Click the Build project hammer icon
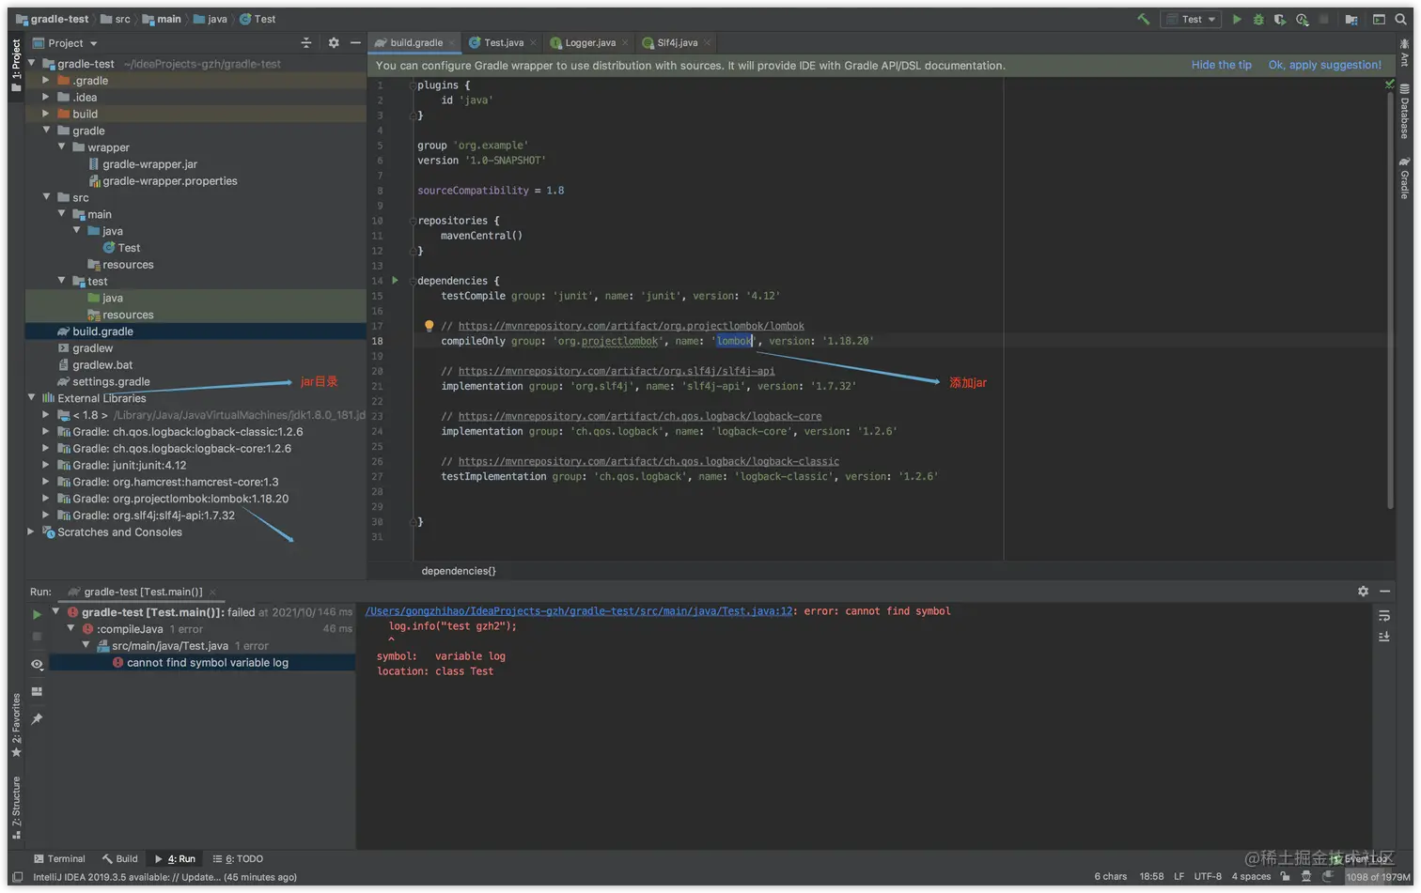Screen dimensions: 1421x893 pyautogui.click(x=1143, y=19)
